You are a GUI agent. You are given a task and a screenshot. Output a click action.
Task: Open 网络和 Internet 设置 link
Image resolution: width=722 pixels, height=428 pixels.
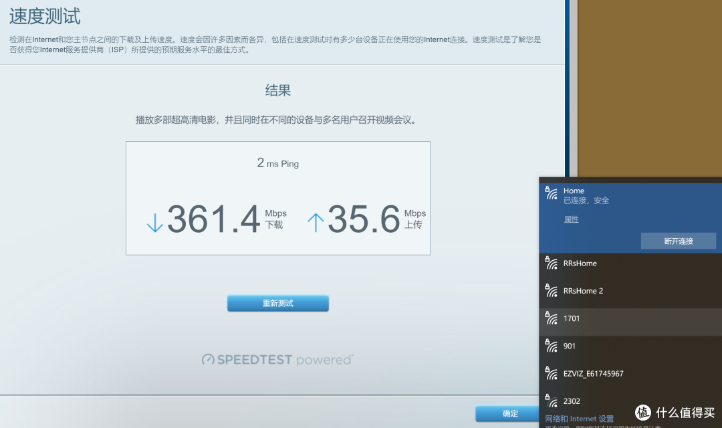[579, 419]
